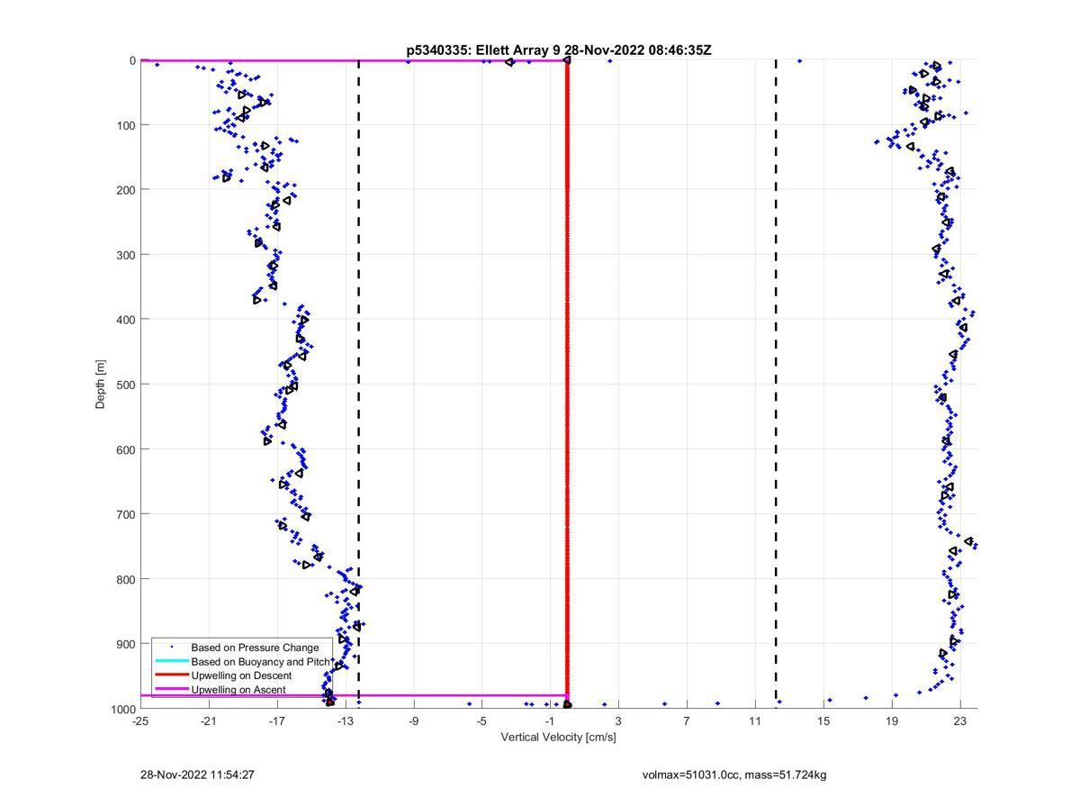Click x-axis tick label '-1'
Screen dimensions: 1080x797
(550, 721)
